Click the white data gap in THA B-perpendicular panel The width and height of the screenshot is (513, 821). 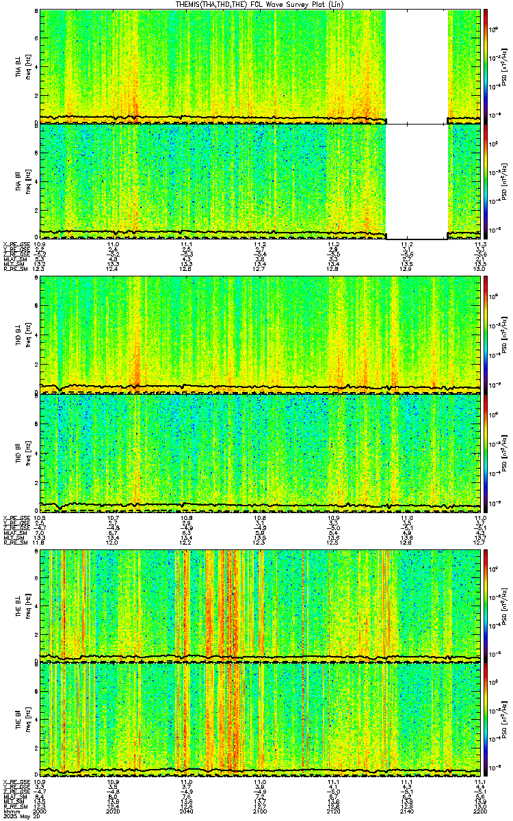tap(417, 66)
